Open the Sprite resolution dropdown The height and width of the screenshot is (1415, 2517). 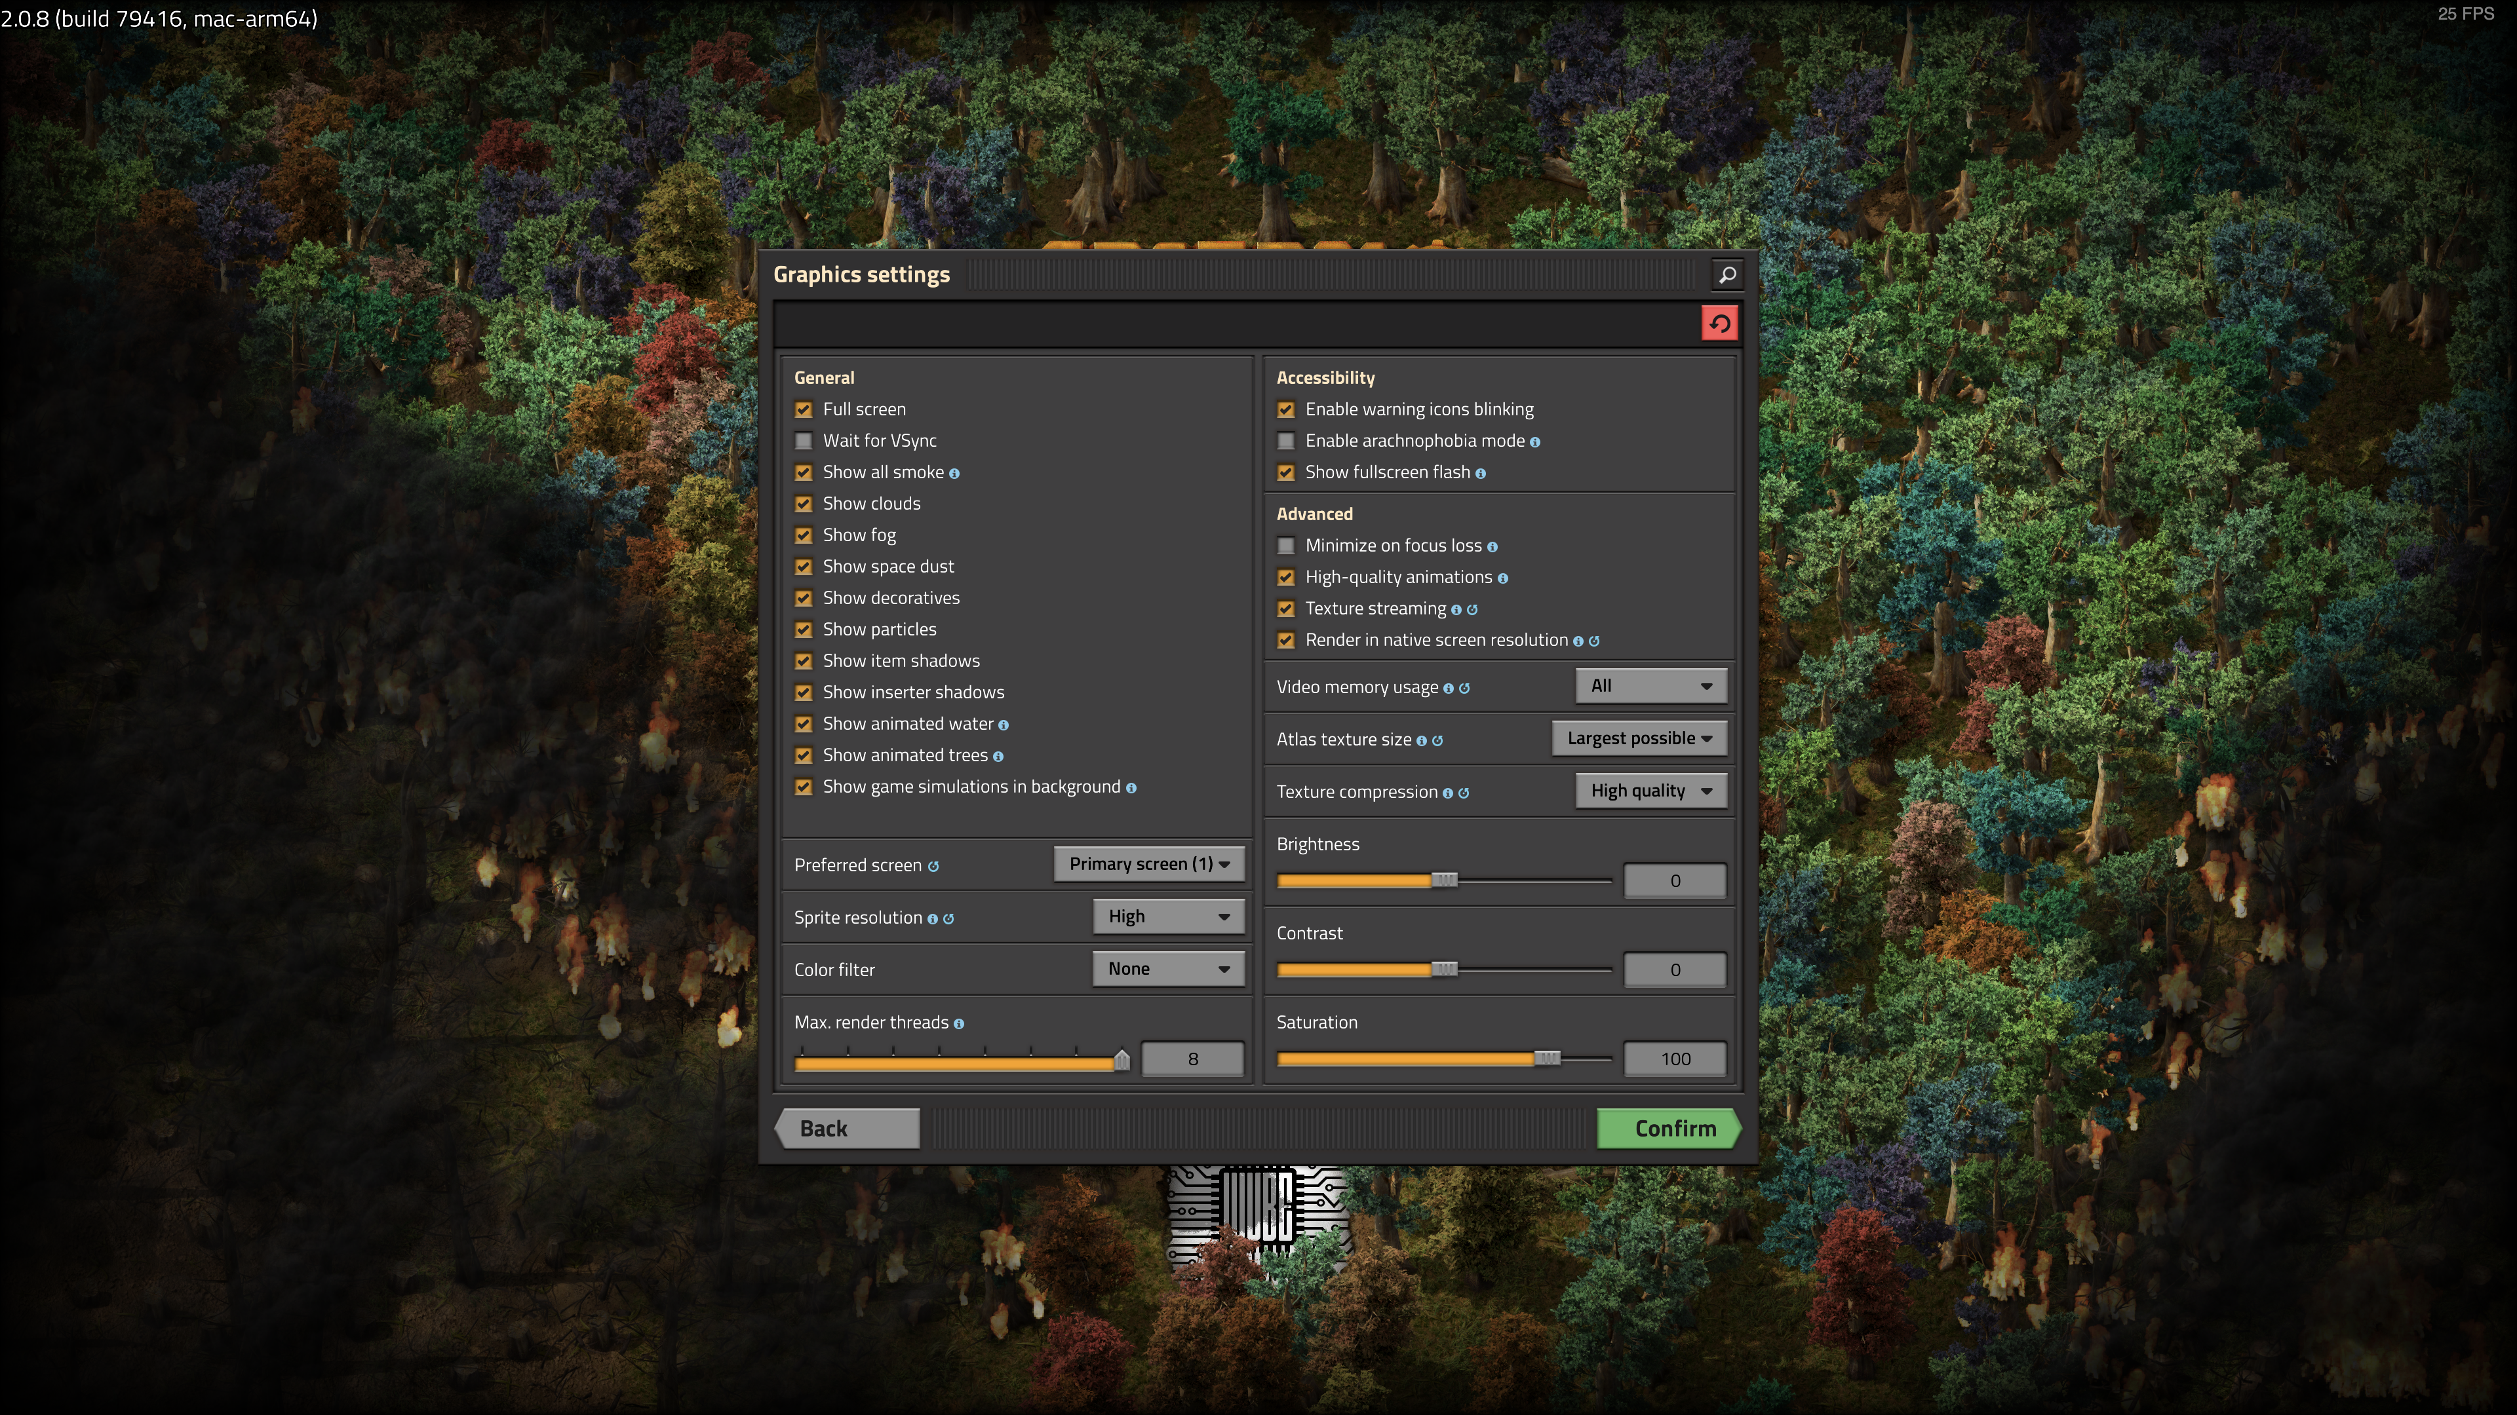pyautogui.click(x=1167, y=916)
